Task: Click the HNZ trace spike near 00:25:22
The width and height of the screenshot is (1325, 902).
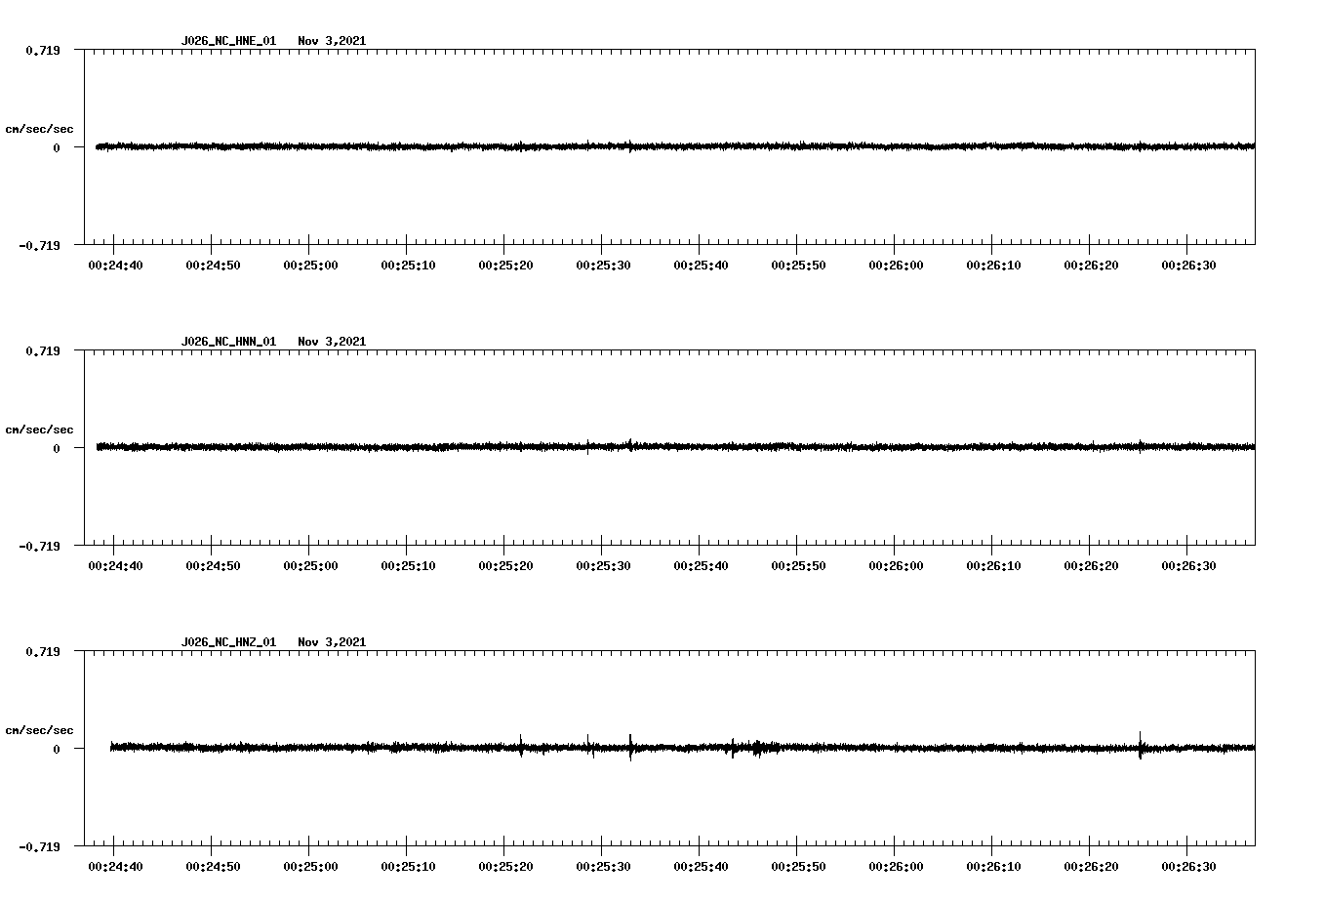Action: [521, 746]
